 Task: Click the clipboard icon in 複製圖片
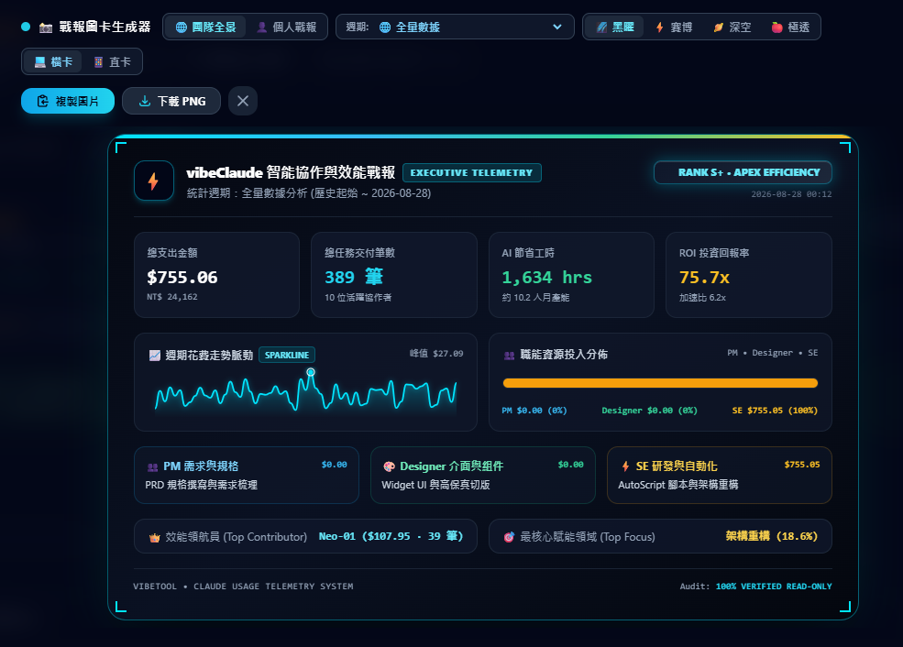click(x=43, y=102)
